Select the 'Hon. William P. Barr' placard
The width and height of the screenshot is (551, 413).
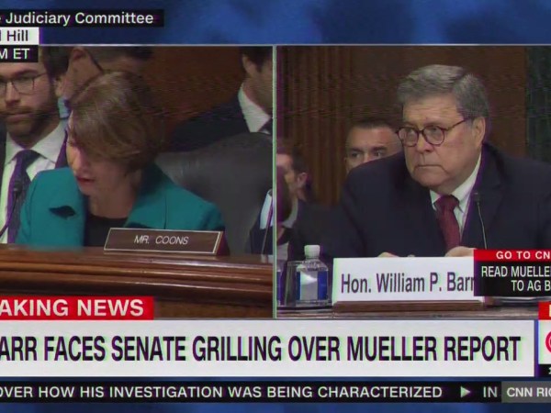coord(404,280)
